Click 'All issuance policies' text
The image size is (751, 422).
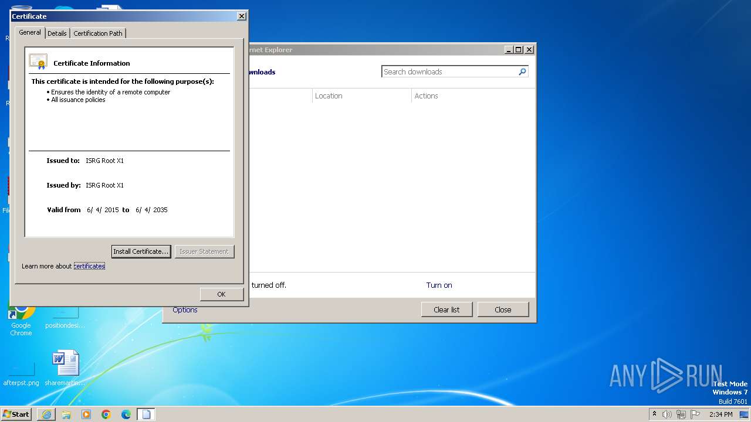[78, 100]
